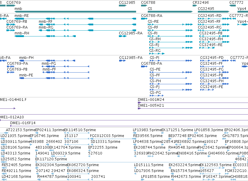The image size is (248, 181).
Task: Click the CG6788-PA protein label
Action: pos(152,64)
